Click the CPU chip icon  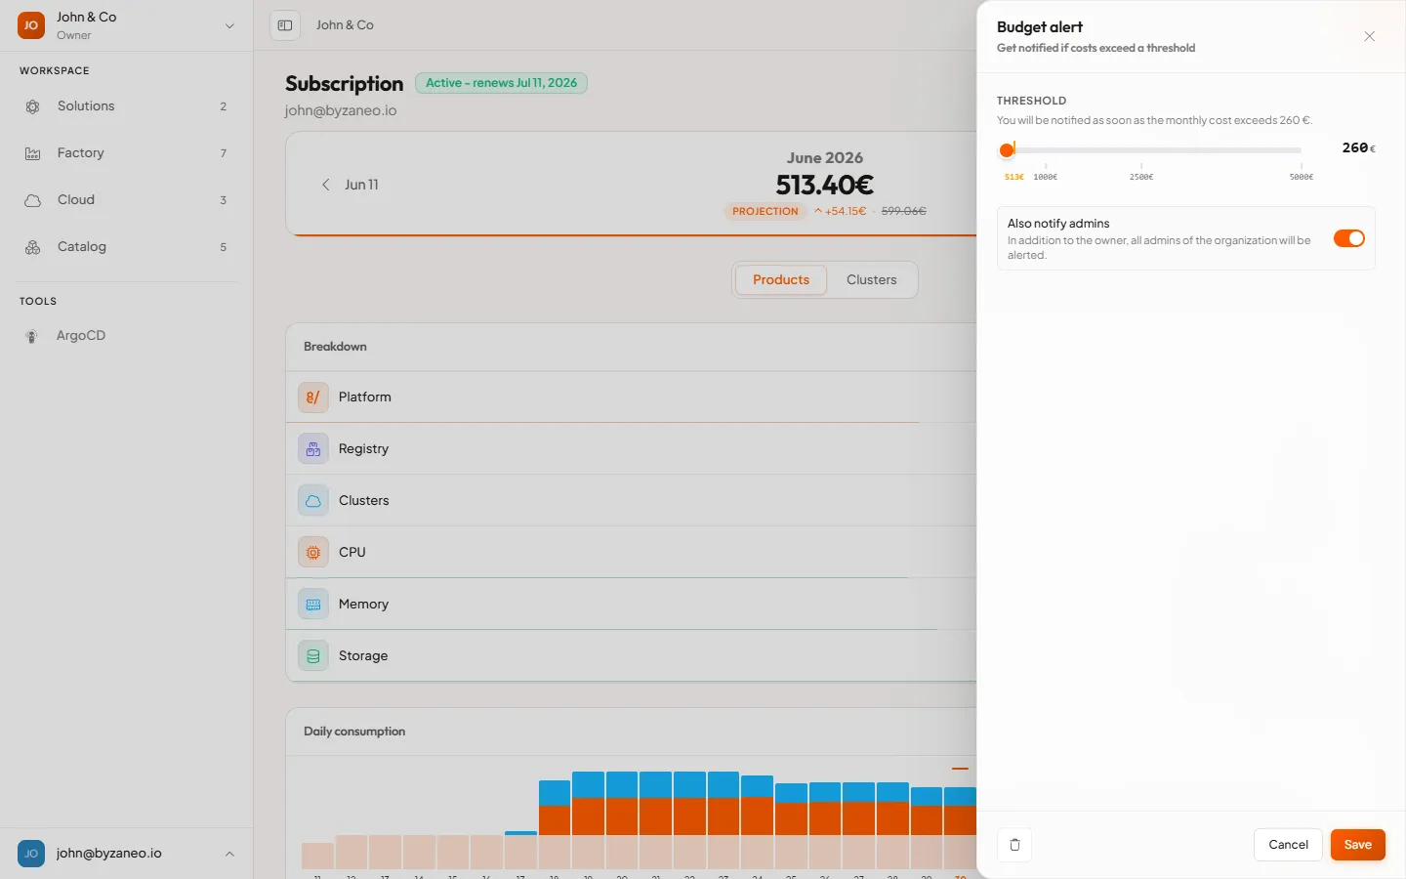pyautogui.click(x=312, y=553)
